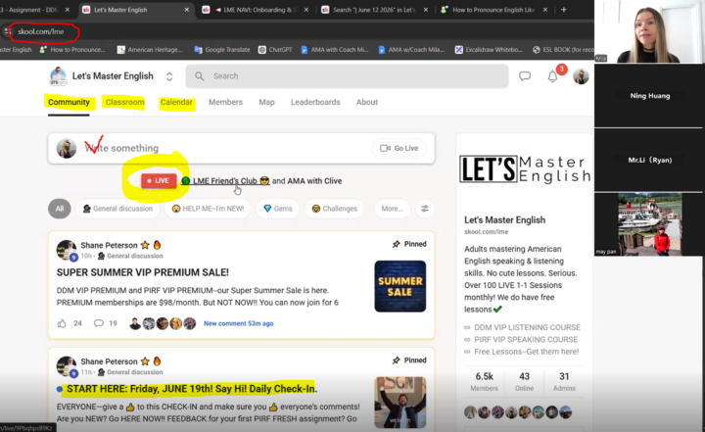Click the site info icon in address bar
Viewport: 705px width, 432px height.
click(x=7, y=31)
